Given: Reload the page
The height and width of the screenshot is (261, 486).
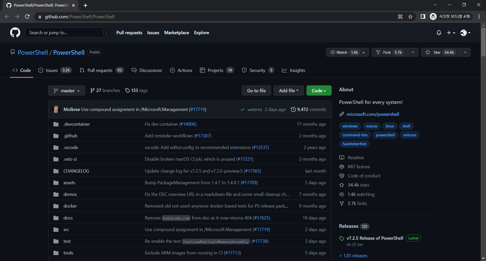Looking at the screenshot, I should (x=27, y=17).
